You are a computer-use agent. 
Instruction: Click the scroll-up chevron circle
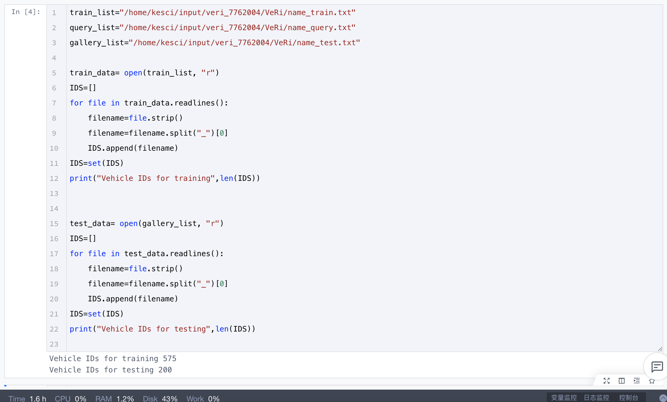(663, 398)
